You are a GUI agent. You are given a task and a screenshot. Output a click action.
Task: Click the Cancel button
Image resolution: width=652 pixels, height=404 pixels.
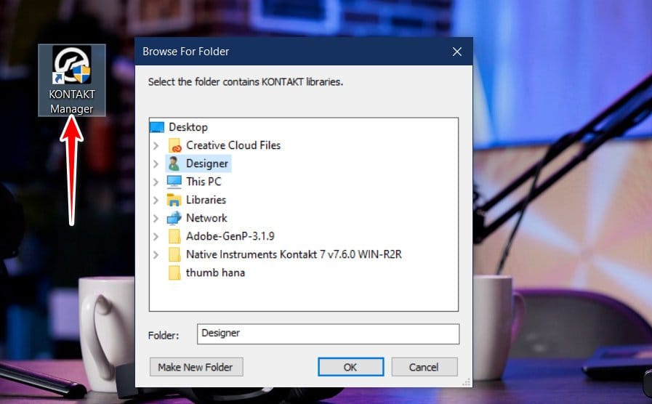click(x=424, y=367)
